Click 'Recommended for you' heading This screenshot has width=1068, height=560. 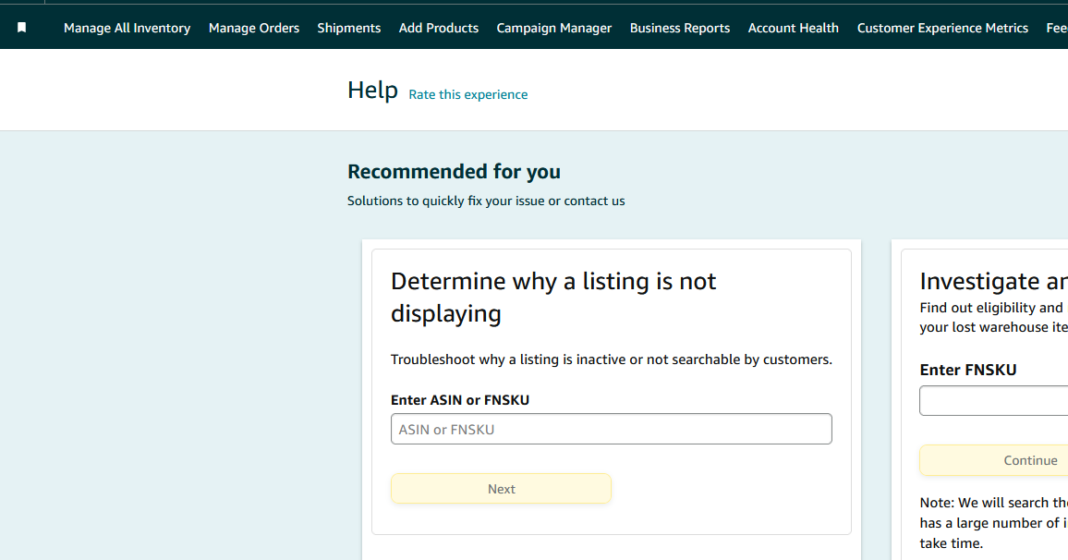pyautogui.click(x=454, y=172)
